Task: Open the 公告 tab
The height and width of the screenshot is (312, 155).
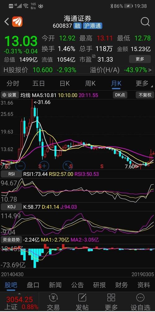Action: point(77,285)
